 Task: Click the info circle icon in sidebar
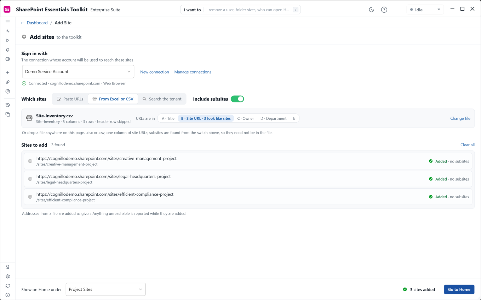7,295
